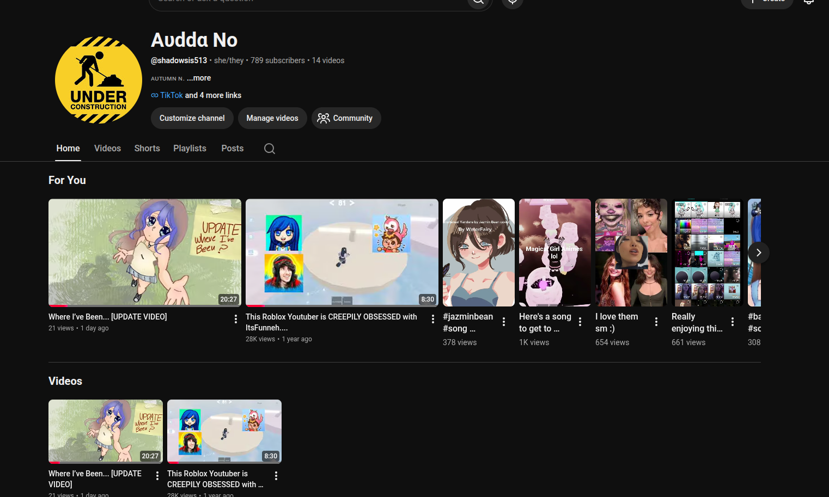Click the '14 videos' text
Screen dimensions: 829x497
tap(328, 60)
